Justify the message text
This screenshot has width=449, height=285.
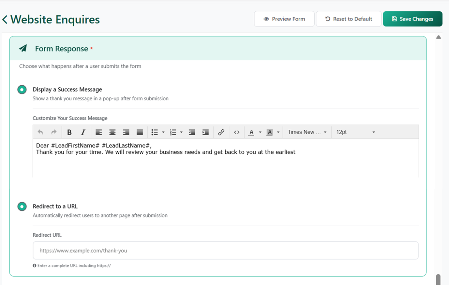pyautogui.click(x=140, y=132)
